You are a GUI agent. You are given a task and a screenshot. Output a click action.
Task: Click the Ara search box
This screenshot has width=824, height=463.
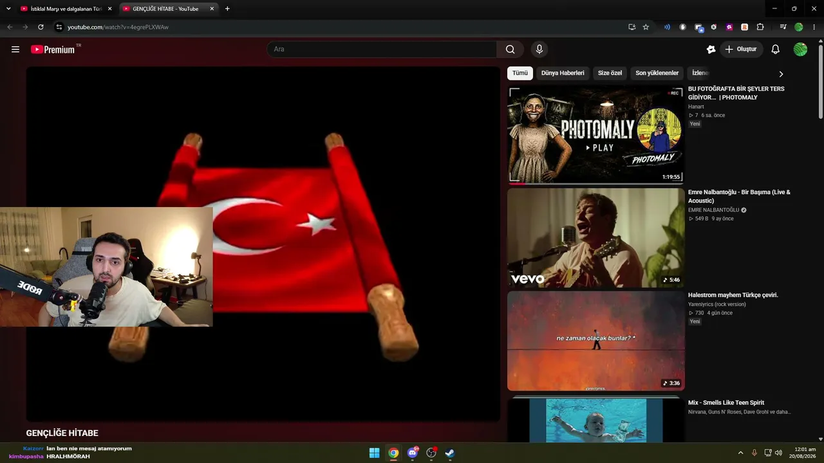(382, 50)
